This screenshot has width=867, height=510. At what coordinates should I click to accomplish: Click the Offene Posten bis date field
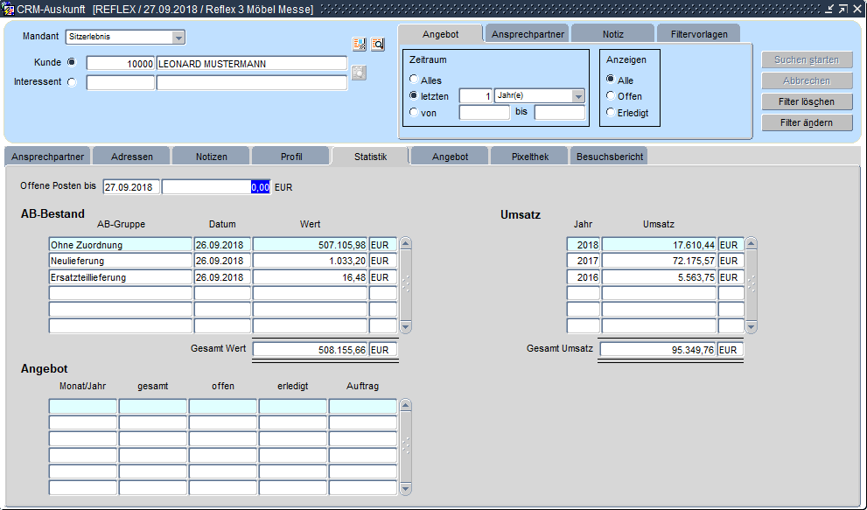(x=131, y=187)
